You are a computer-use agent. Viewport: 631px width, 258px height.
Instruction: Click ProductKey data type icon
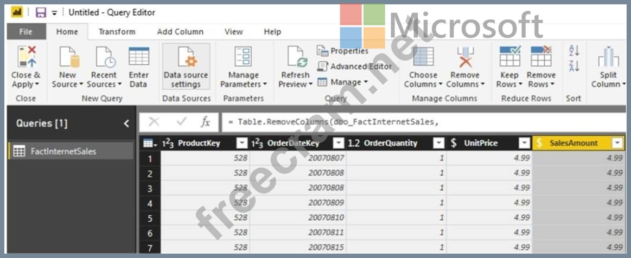click(x=168, y=143)
